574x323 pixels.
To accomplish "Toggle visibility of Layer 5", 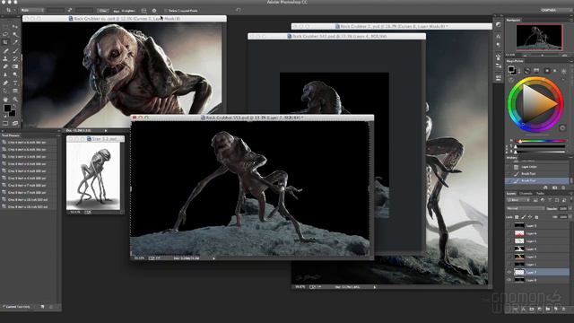I will pos(509,241).
